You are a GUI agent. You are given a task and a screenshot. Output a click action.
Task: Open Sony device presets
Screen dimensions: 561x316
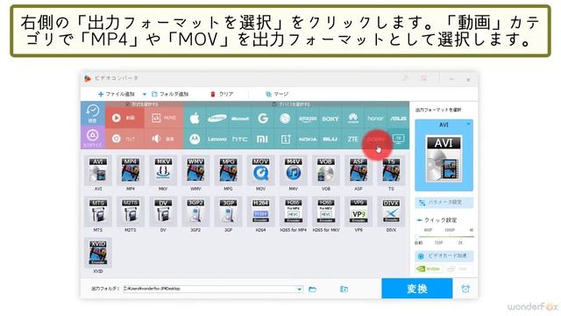[330, 118]
